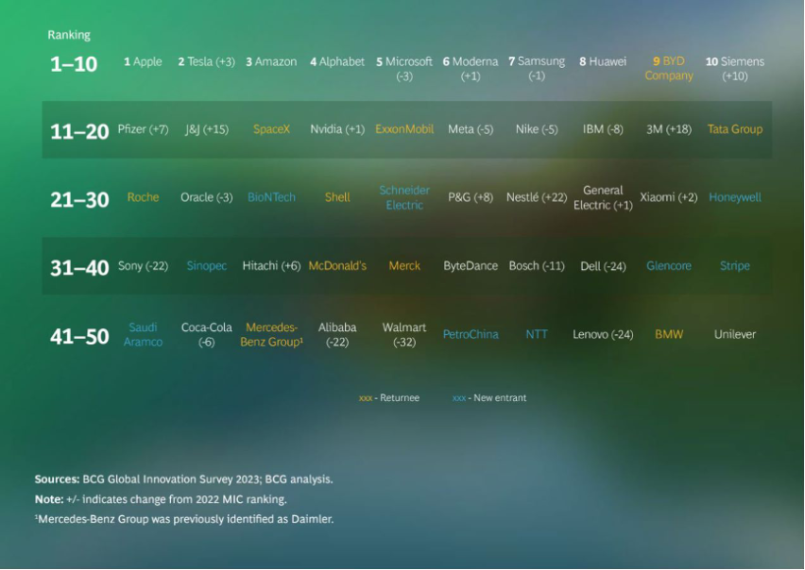Click the '21–30' row heading
The height and width of the screenshot is (570, 805).
[x=79, y=200]
